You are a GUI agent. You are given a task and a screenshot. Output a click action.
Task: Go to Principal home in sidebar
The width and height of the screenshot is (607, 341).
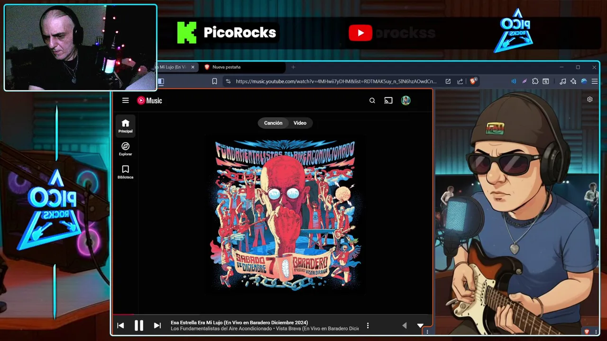pos(125,126)
